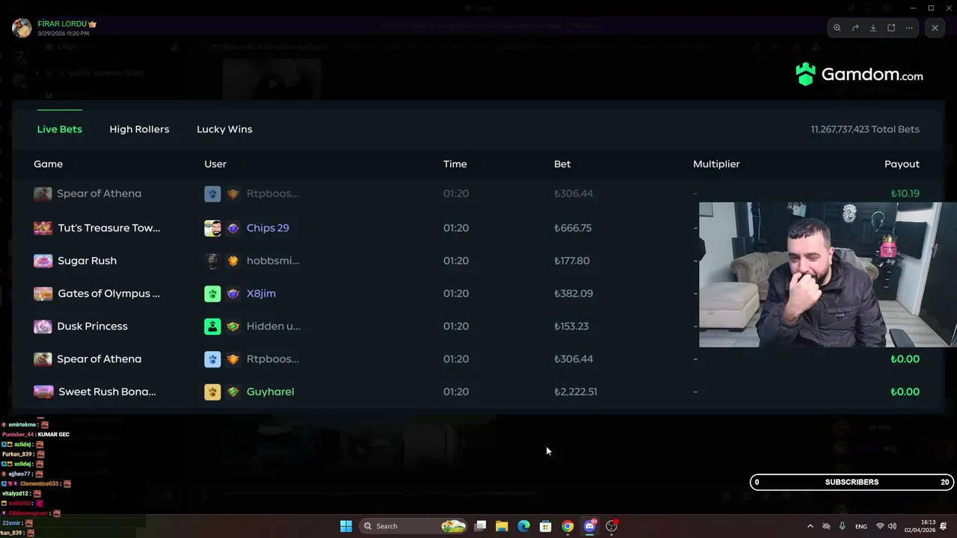Viewport: 957px width, 538px height.
Task: Click the microphone icon in system tray
Action: click(x=843, y=526)
